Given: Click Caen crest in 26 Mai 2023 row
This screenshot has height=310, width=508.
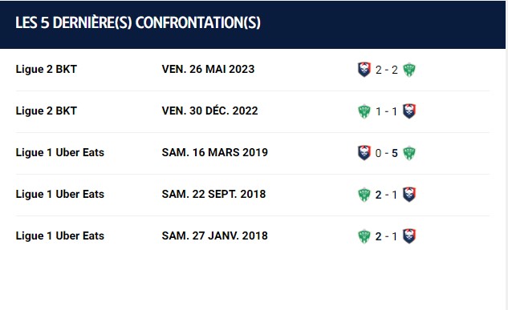Looking at the screenshot, I should 364,70.
